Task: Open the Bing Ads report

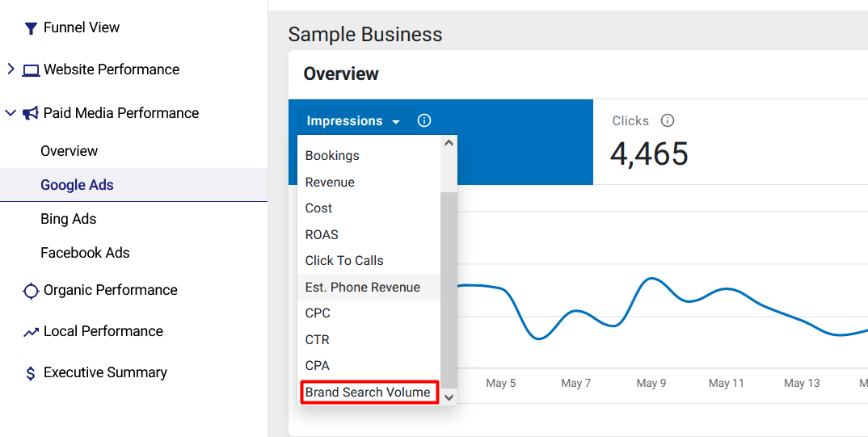Action: [69, 219]
